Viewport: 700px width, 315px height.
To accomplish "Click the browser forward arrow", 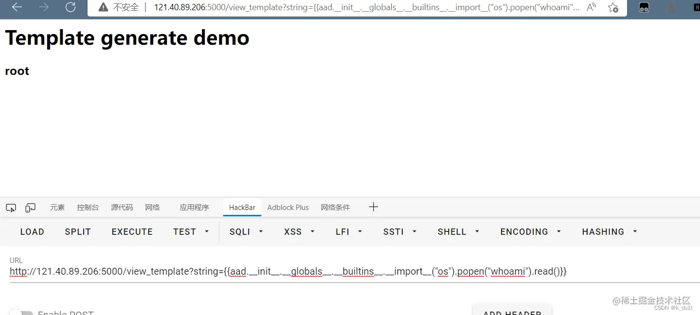I will [44, 7].
